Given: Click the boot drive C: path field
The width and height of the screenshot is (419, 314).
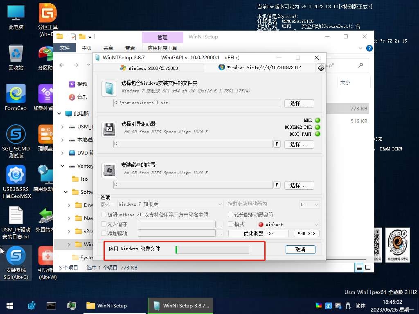Looking at the screenshot, I should tap(193, 144).
